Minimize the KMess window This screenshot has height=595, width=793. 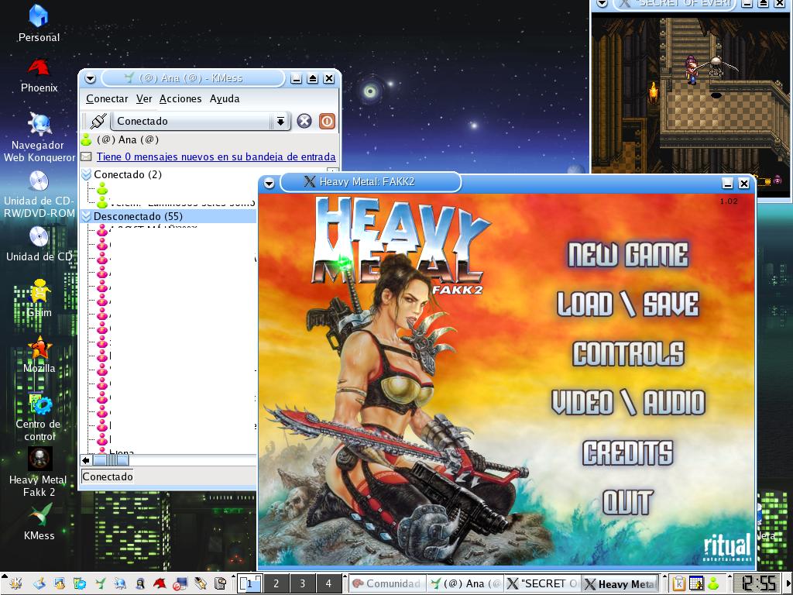[297, 78]
